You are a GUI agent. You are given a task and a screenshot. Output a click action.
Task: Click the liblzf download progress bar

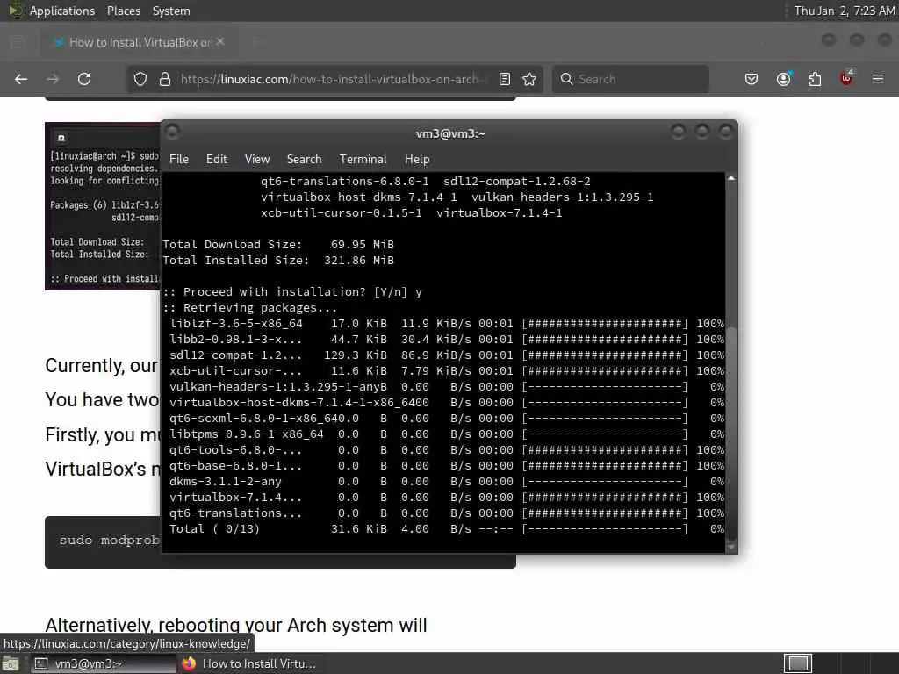(605, 324)
